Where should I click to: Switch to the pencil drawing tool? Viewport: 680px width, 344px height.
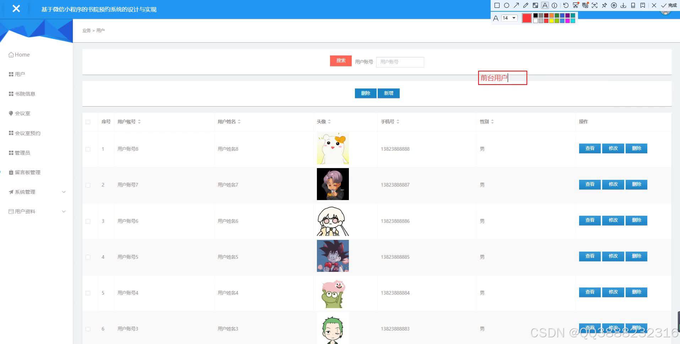[526, 5]
